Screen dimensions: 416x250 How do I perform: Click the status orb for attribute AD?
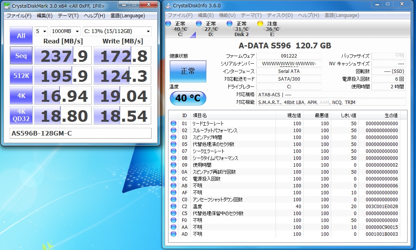pos(173,233)
